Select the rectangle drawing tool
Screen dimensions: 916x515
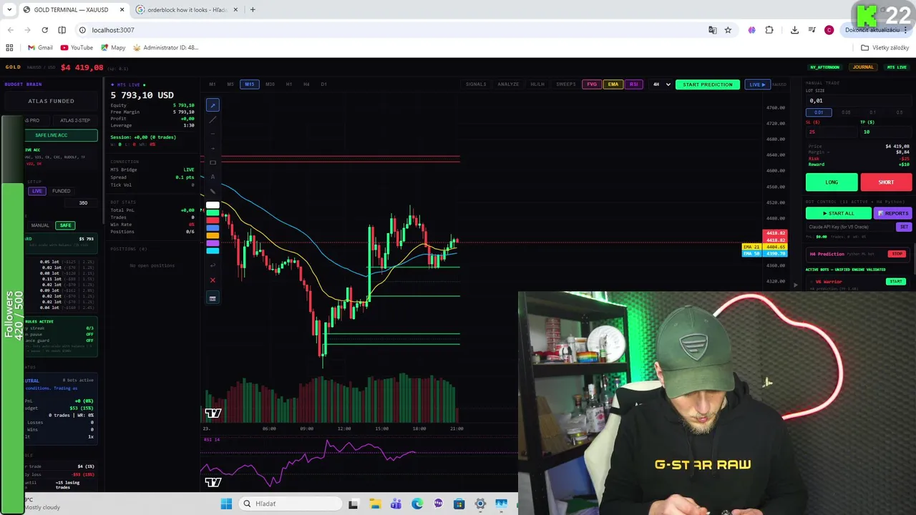click(213, 162)
